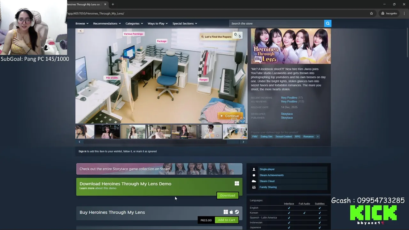
Task: Open the Storytaco publisher link
Action: (x=287, y=118)
